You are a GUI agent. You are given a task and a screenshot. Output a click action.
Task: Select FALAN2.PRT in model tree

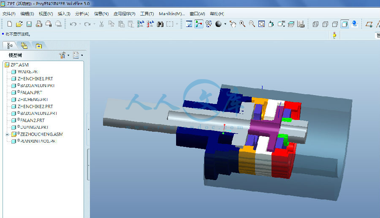[32, 120]
